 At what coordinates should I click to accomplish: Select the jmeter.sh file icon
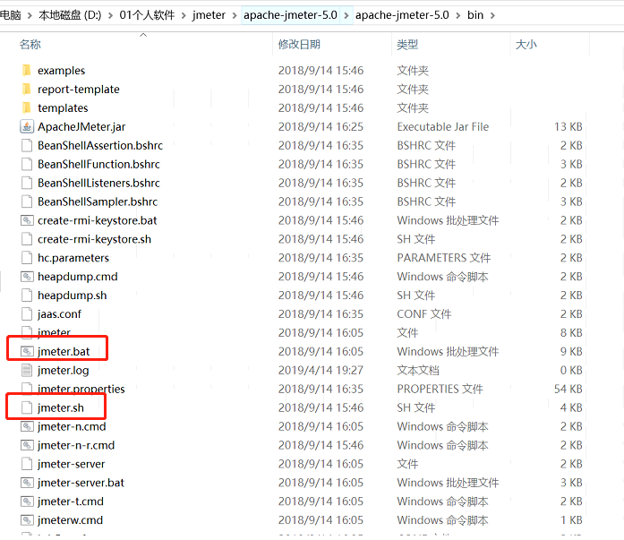(x=27, y=407)
